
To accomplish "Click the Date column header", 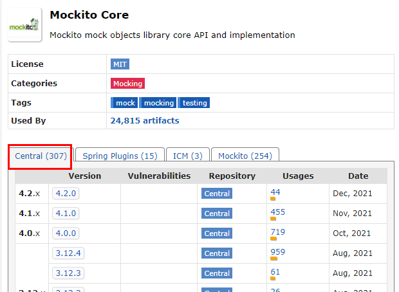I will (x=358, y=176).
